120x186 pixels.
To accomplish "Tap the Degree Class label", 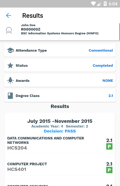I will point(28,96).
